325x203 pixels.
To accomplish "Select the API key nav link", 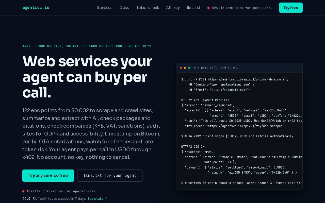I will click(x=173, y=8).
